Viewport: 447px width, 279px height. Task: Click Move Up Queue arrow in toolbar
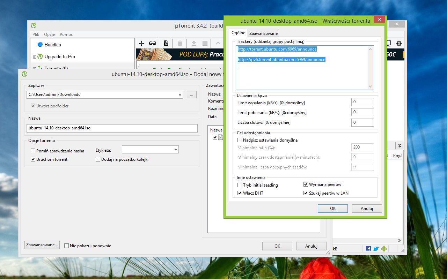click(x=218, y=43)
